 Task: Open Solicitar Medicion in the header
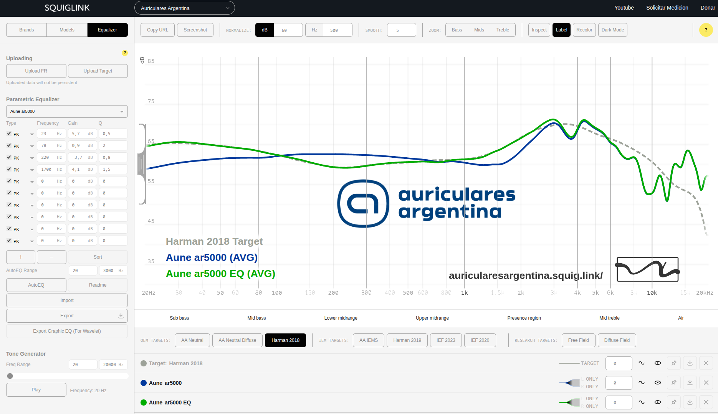pyautogui.click(x=667, y=8)
